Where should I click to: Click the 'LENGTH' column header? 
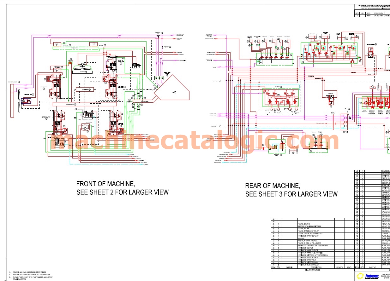tap(339, 267)
